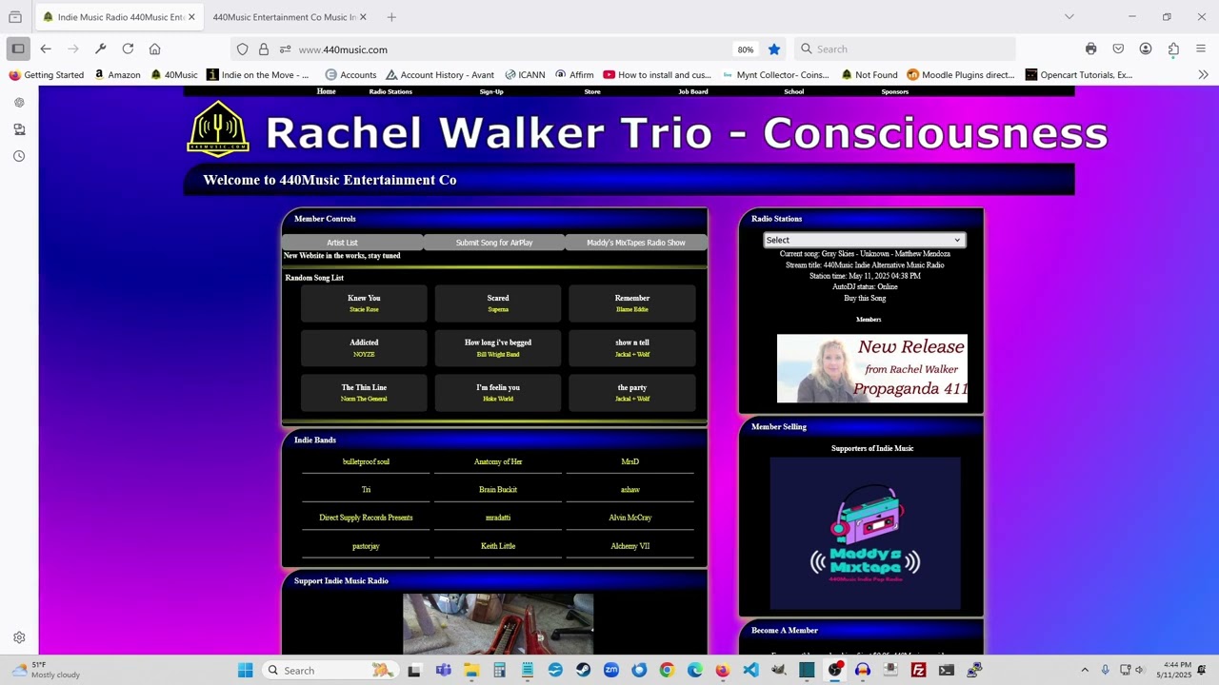This screenshot has height=685, width=1219.
Task: Visit the Brain Buckit band page
Action: 498,490
